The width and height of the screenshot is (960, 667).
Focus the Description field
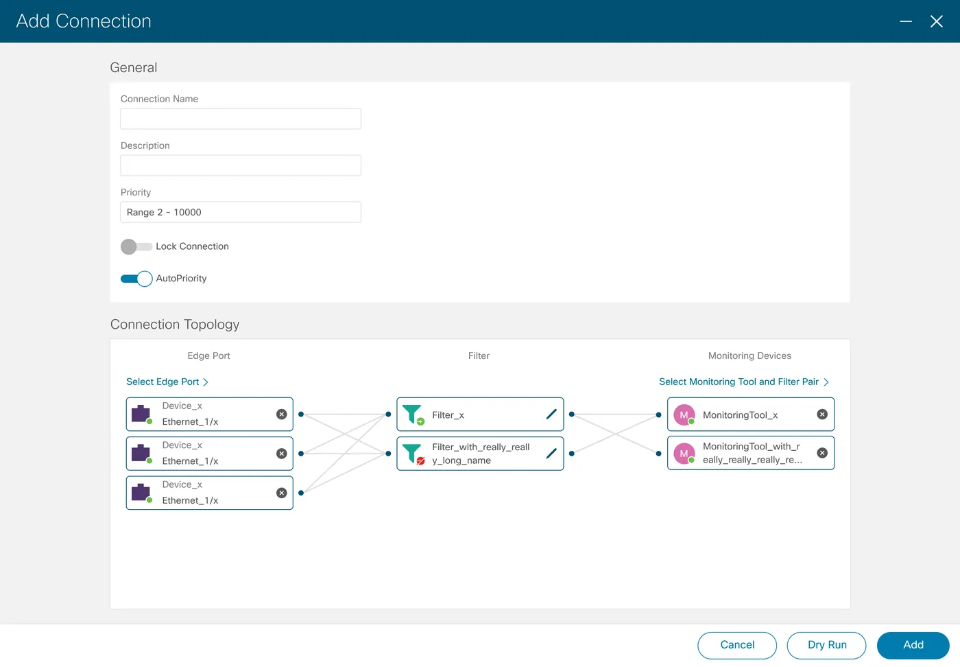241,165
